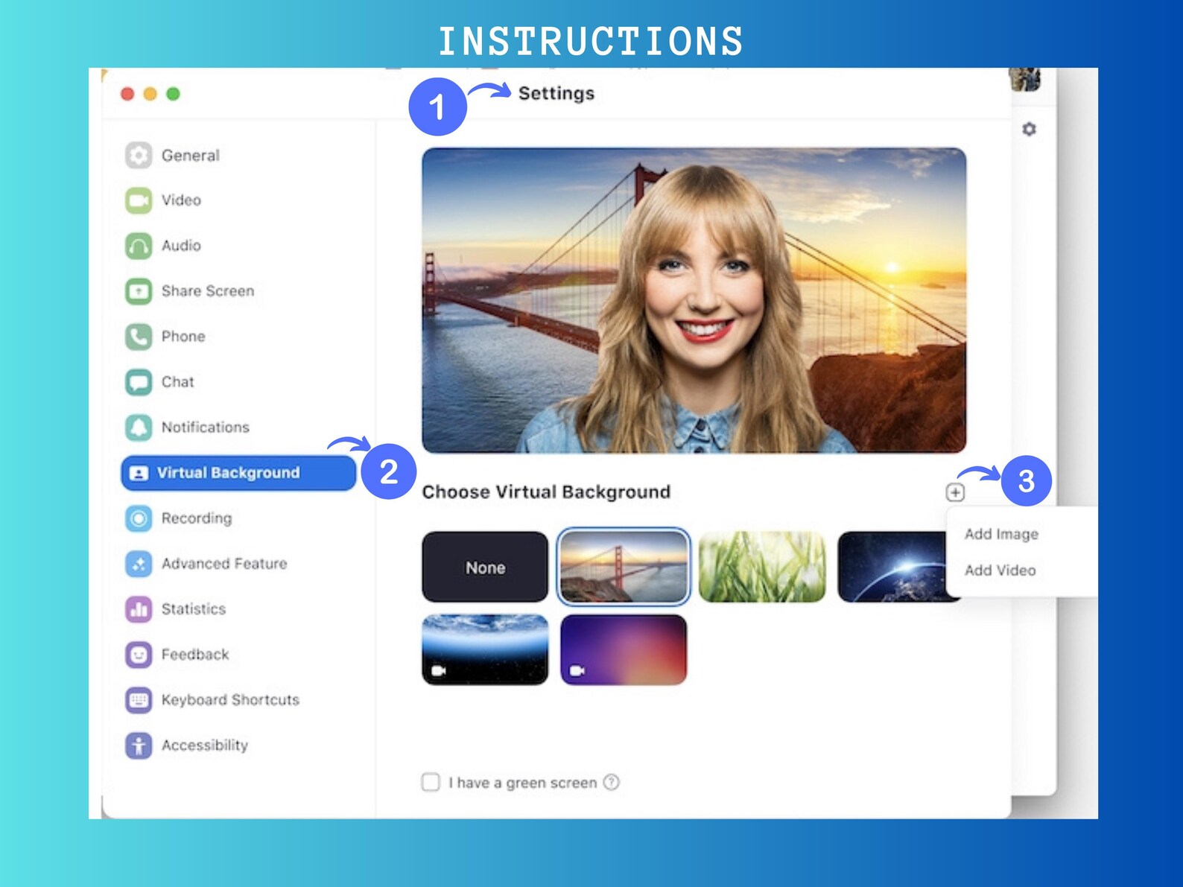Select the grass background thumbnail
The width and height of the screenshot is (1183, 887).
coord(762,567)
